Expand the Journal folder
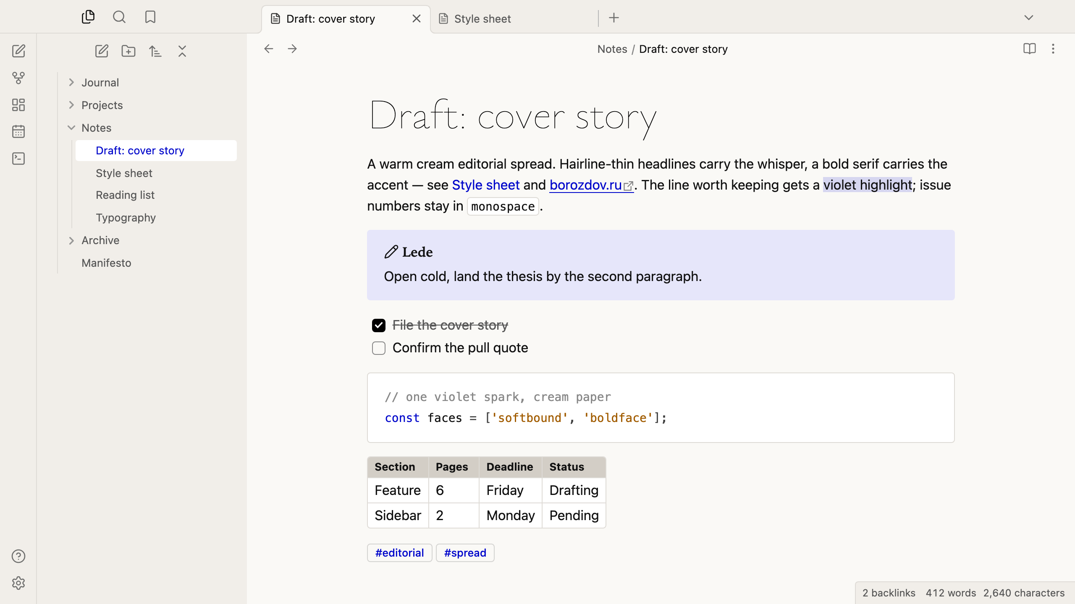Image resolution: width=1075 pixels, height=604 pixels. [71, 83]
